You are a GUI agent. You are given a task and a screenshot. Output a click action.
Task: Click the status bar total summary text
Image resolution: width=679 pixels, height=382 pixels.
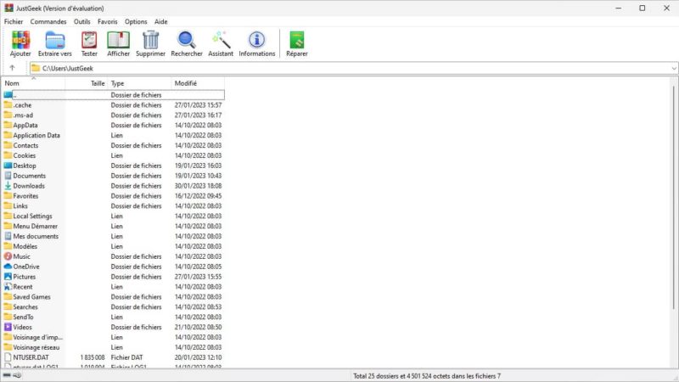click(427, 376)
